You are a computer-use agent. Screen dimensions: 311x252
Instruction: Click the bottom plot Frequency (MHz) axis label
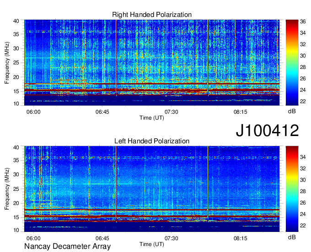point(7,189)
